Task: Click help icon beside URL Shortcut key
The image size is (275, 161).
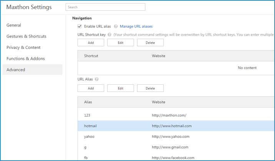Action: point(109,34)
